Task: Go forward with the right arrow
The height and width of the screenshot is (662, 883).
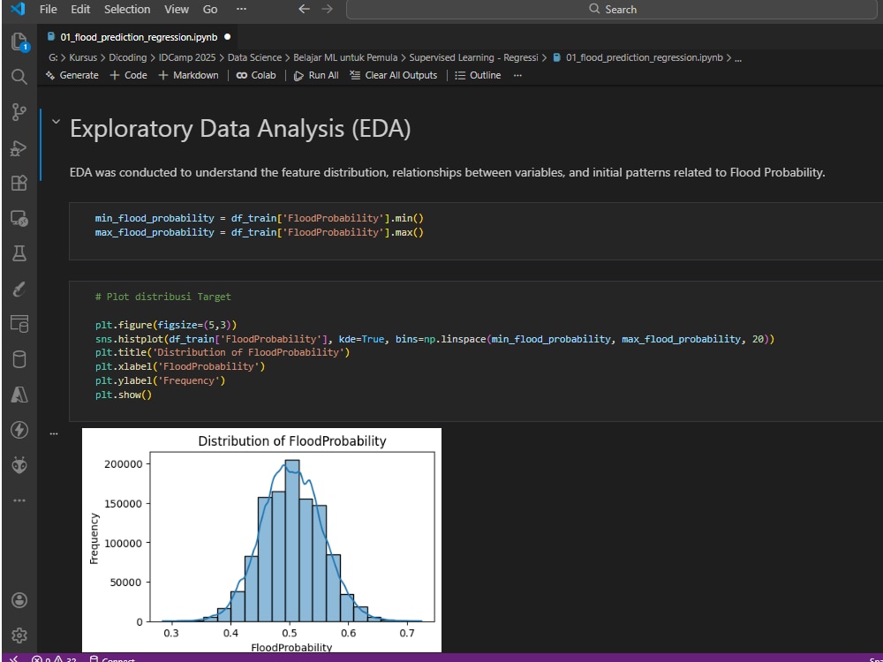Action: pyautogui.click(x=328, y=9)
